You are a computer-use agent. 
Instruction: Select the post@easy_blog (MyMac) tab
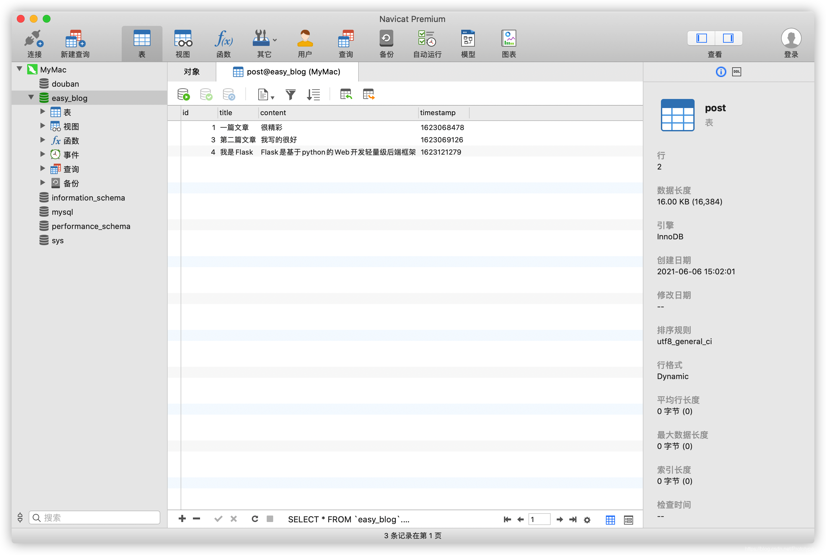click(x=287, y=72)
